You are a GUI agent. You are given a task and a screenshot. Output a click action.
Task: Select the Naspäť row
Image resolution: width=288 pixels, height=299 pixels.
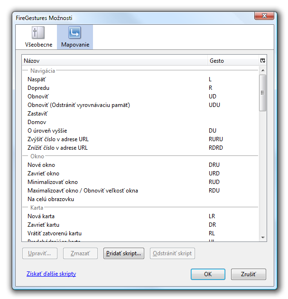[x=140, y=79]
